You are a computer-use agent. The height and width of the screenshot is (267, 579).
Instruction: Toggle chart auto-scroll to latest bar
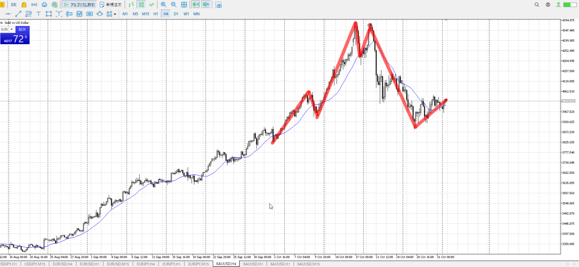coord(196,5)
